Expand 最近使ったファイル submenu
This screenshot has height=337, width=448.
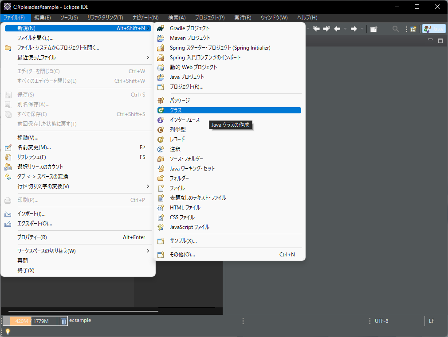(78, 58)
